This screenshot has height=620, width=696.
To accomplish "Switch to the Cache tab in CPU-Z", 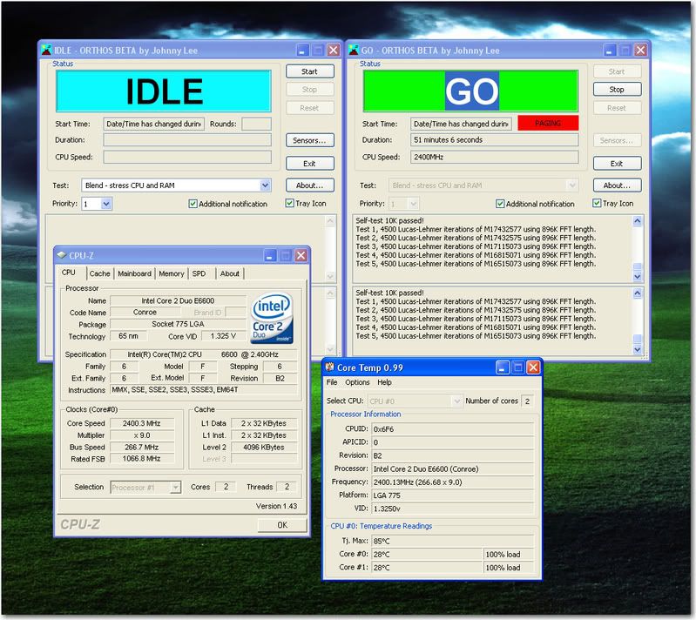I will pyautogui.click(x=99, y=273).
